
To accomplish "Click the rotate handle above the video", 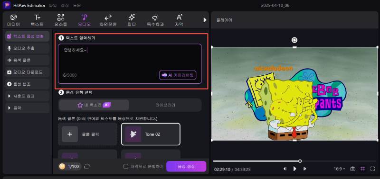I will pyautogui.click(x=294, y=40).
